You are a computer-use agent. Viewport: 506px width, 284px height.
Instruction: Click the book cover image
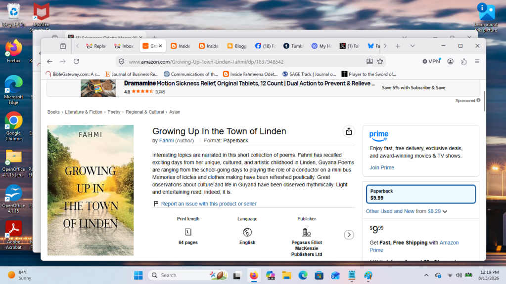click(91, 190)
